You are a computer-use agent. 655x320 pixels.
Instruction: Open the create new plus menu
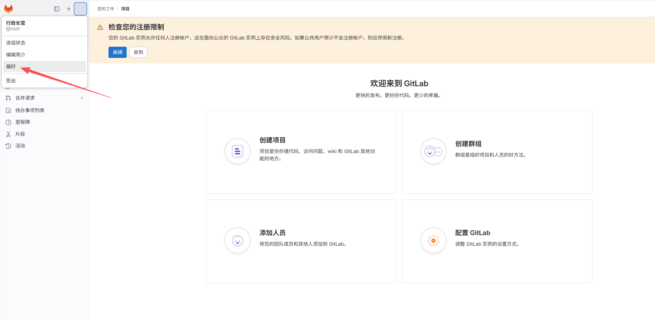coord(68,9)
